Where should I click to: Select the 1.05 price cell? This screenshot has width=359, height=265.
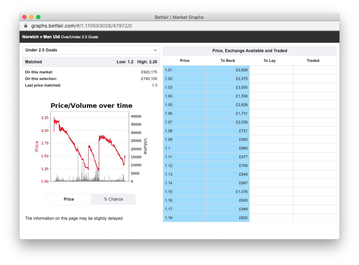coord(185,105)
